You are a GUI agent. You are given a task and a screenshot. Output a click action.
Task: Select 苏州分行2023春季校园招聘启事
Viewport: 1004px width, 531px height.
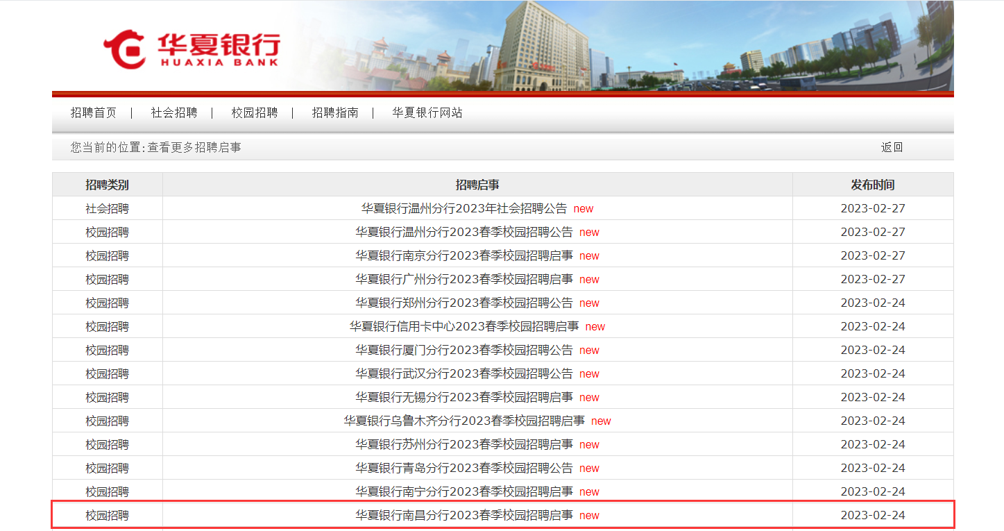(464, 444)
